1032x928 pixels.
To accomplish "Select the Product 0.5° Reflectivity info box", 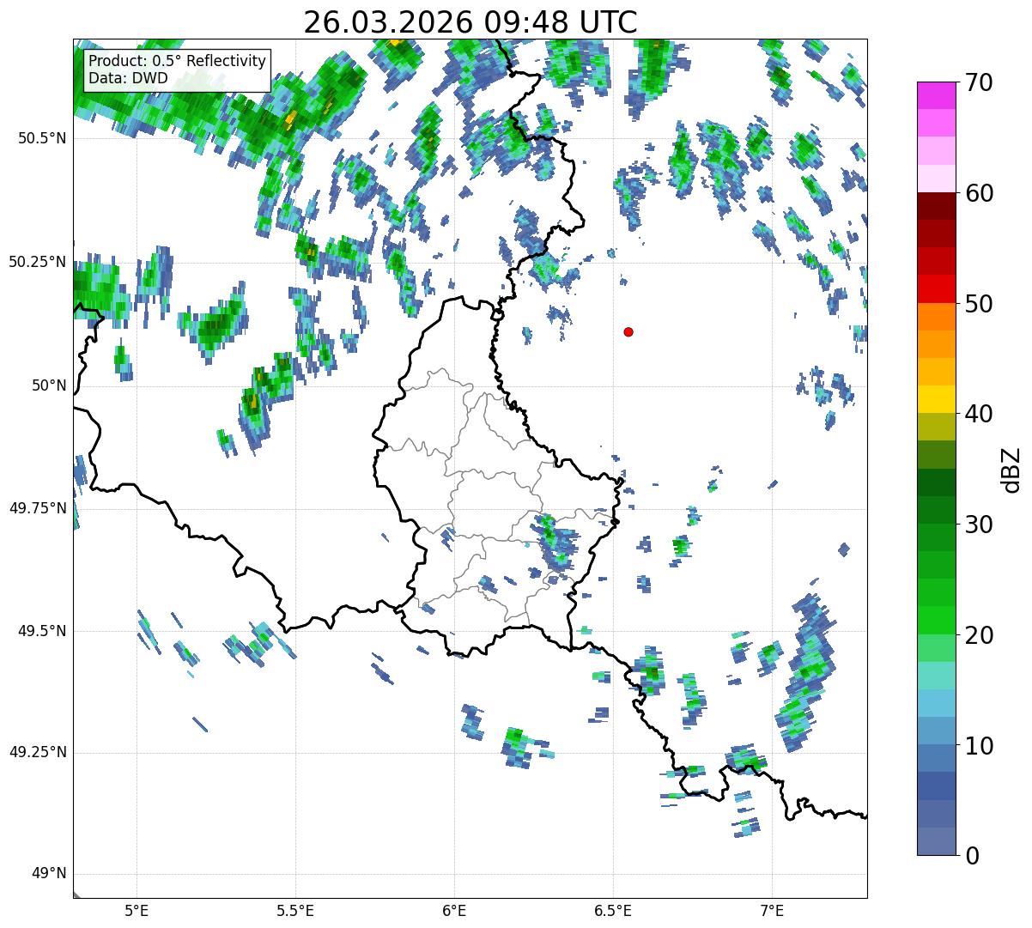I will click(177, 70).
